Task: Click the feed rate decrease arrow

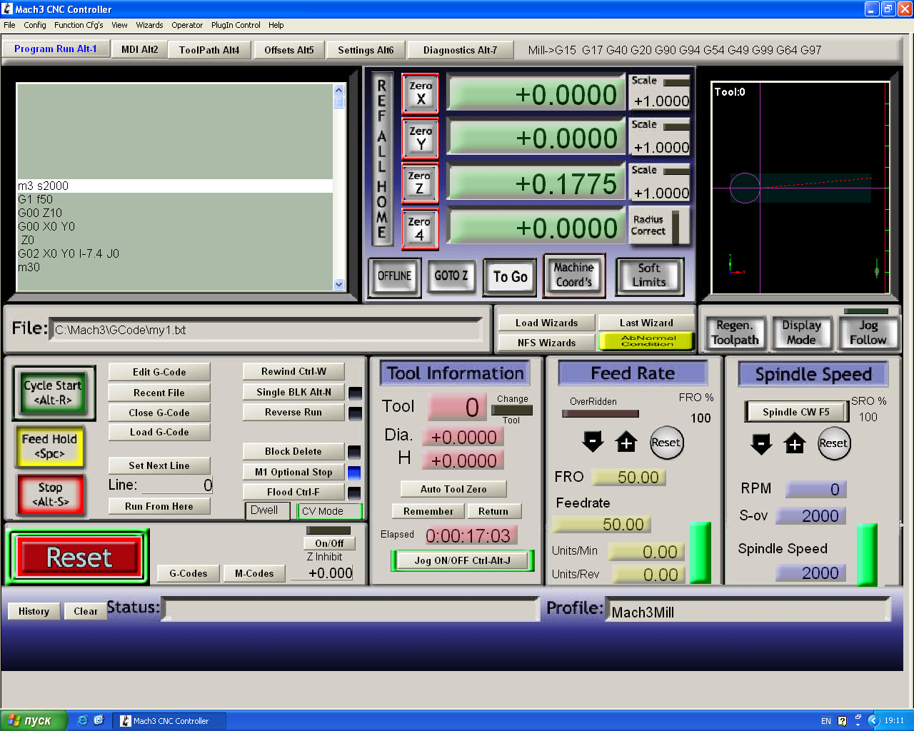Action: click(593, 442)
